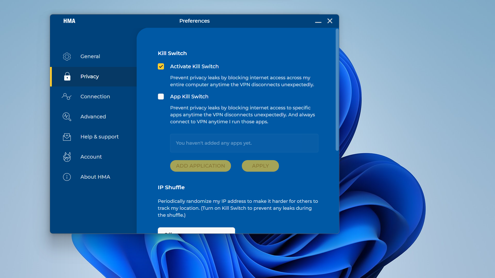Click the HMA logo in title bar

[x=69, y=21]
